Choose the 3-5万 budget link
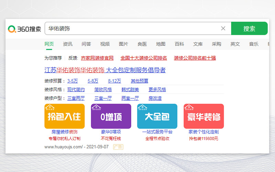Viewport: 275px width, 172px height. point(73,81)
